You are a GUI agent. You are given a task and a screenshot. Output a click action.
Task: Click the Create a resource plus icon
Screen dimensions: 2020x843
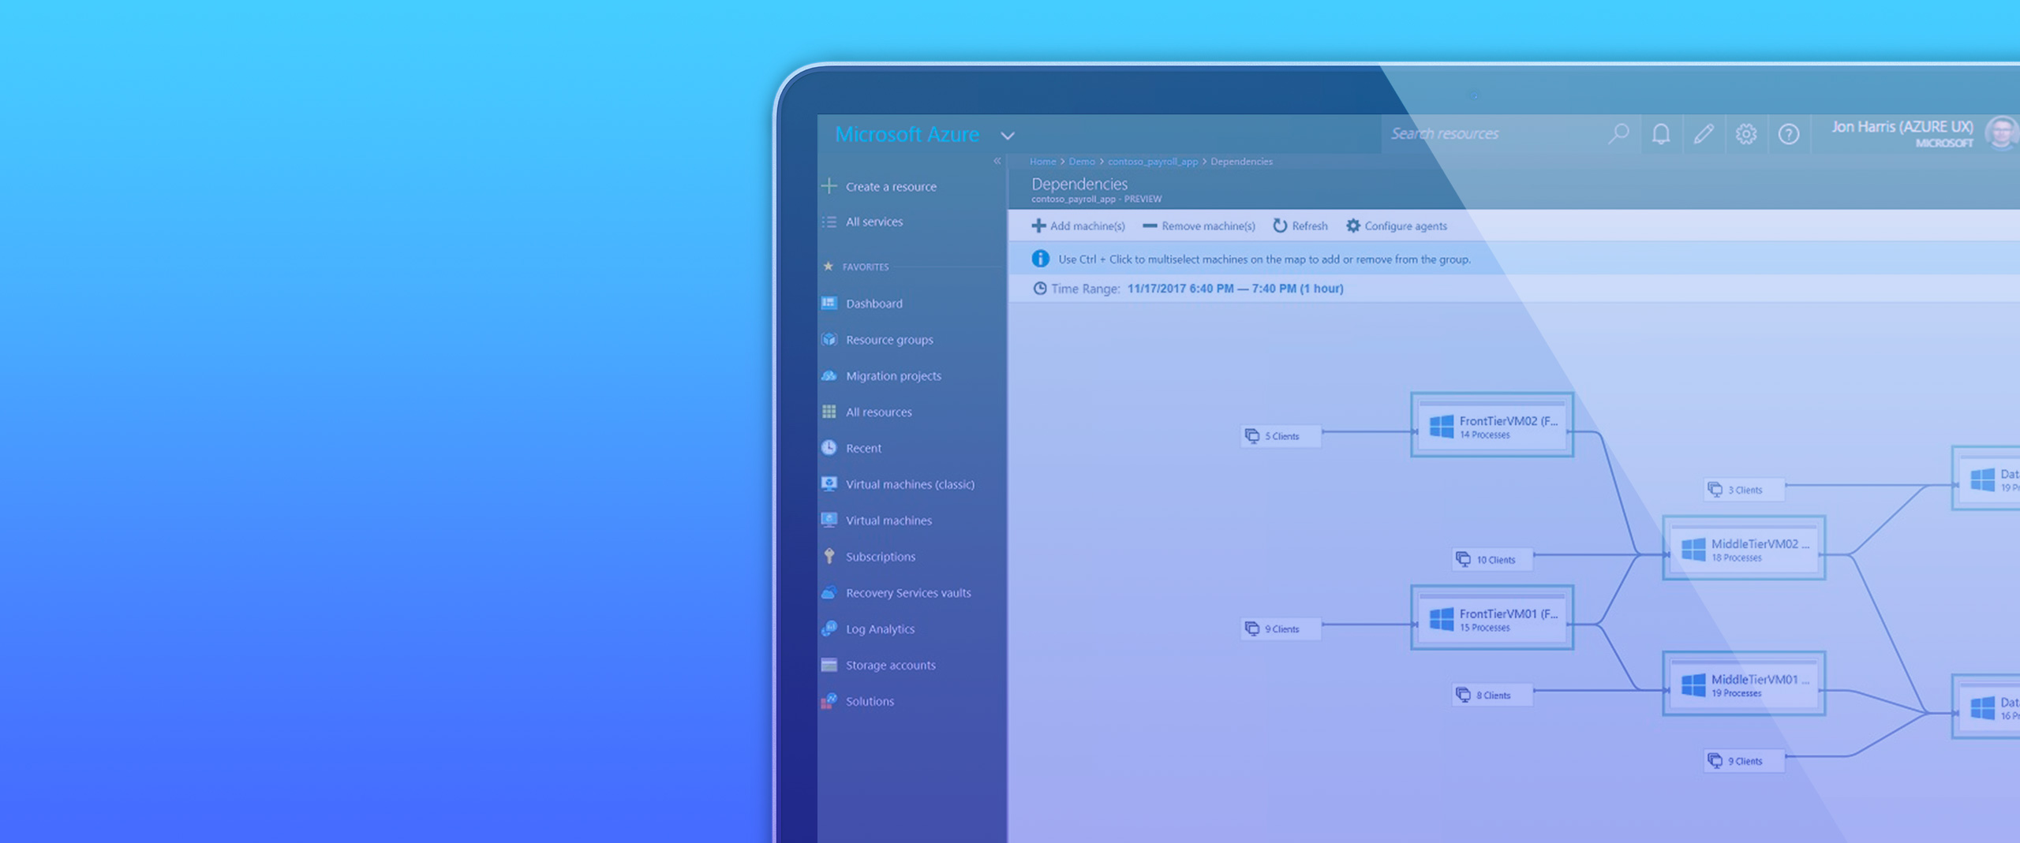pos(829,186)
